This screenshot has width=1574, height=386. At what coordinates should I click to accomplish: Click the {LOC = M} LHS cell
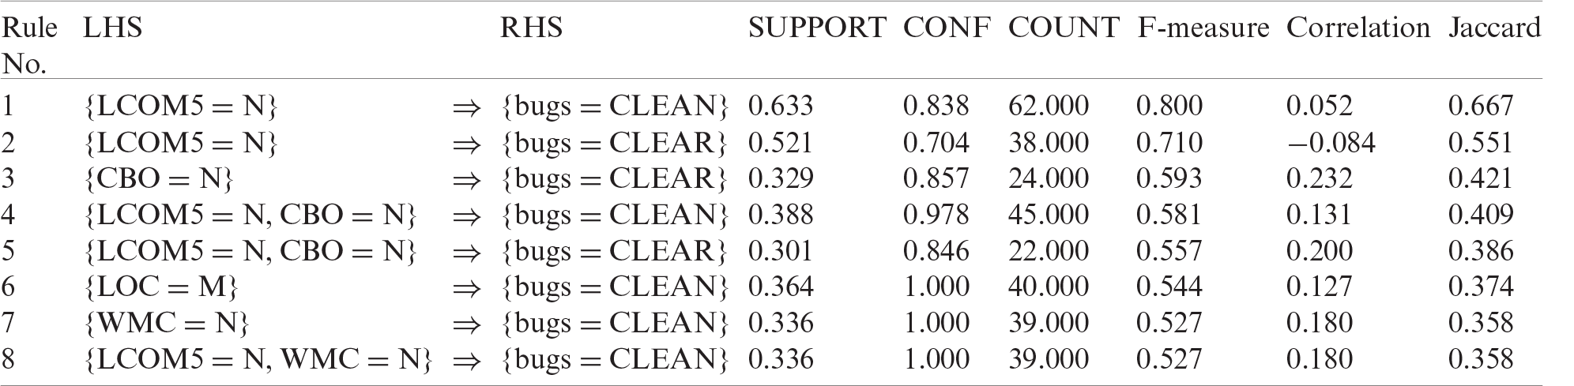click(160, 287)
